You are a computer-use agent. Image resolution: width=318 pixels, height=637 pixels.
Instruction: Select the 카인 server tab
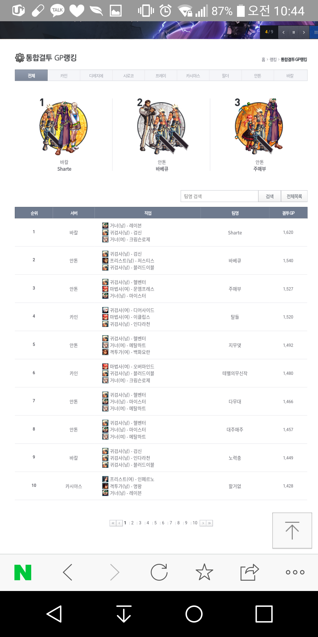[x=64, y=76]
